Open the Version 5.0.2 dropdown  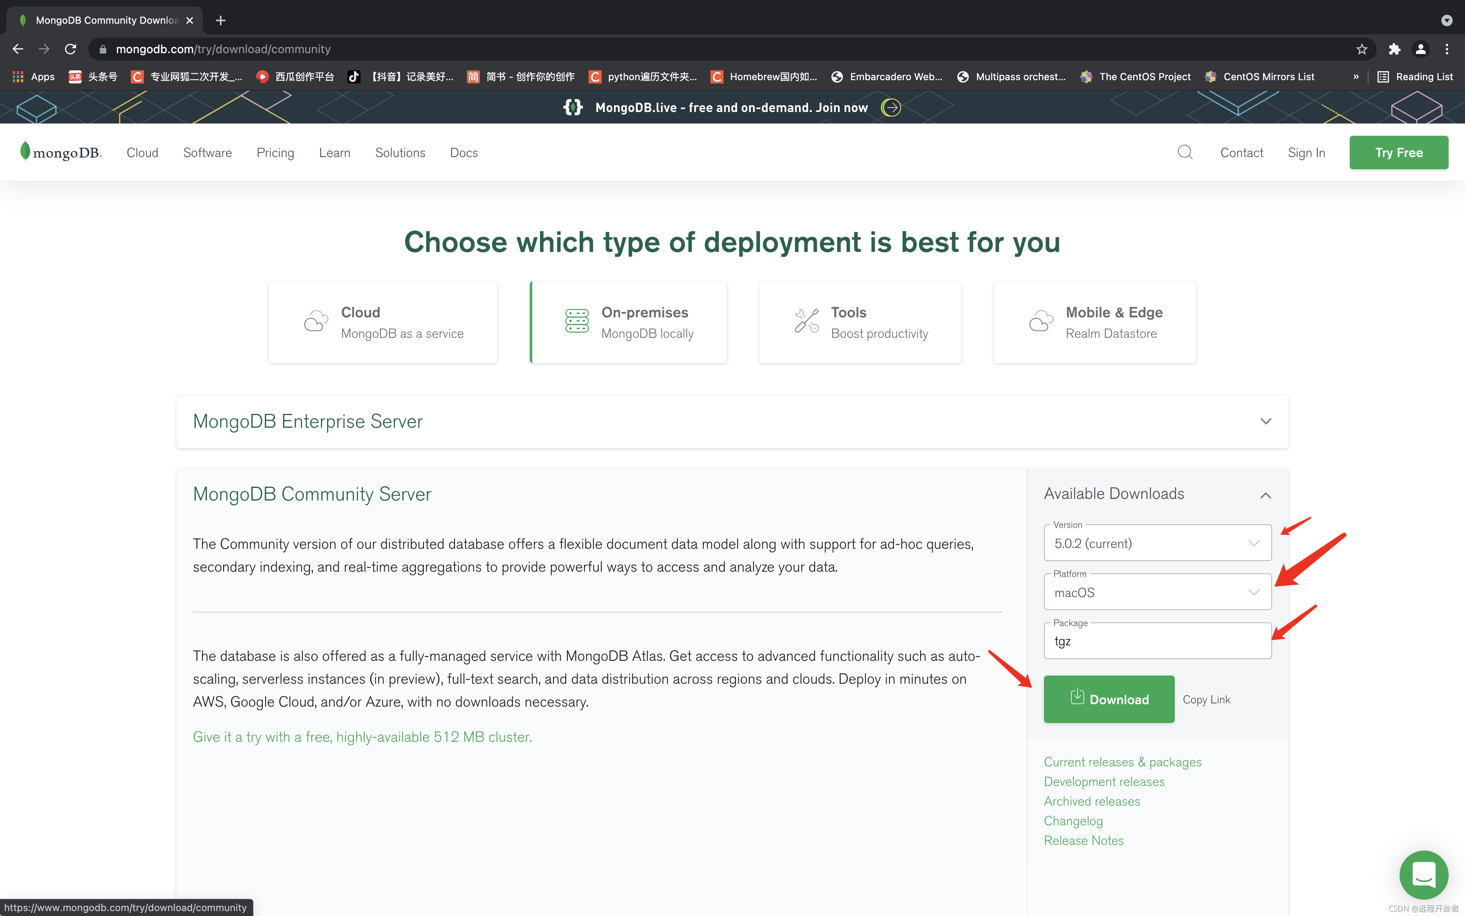1158,543
